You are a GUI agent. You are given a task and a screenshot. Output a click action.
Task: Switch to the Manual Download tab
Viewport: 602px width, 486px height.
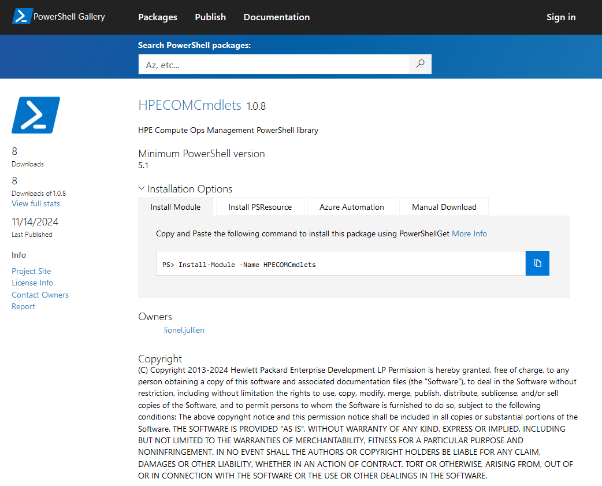point(444,207)
